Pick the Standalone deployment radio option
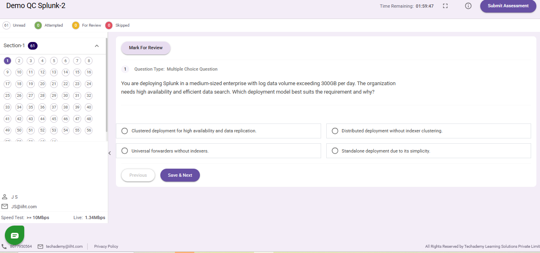 coord(335,151)
